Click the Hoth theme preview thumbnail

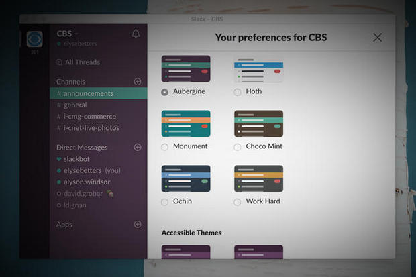coord(259,68)
